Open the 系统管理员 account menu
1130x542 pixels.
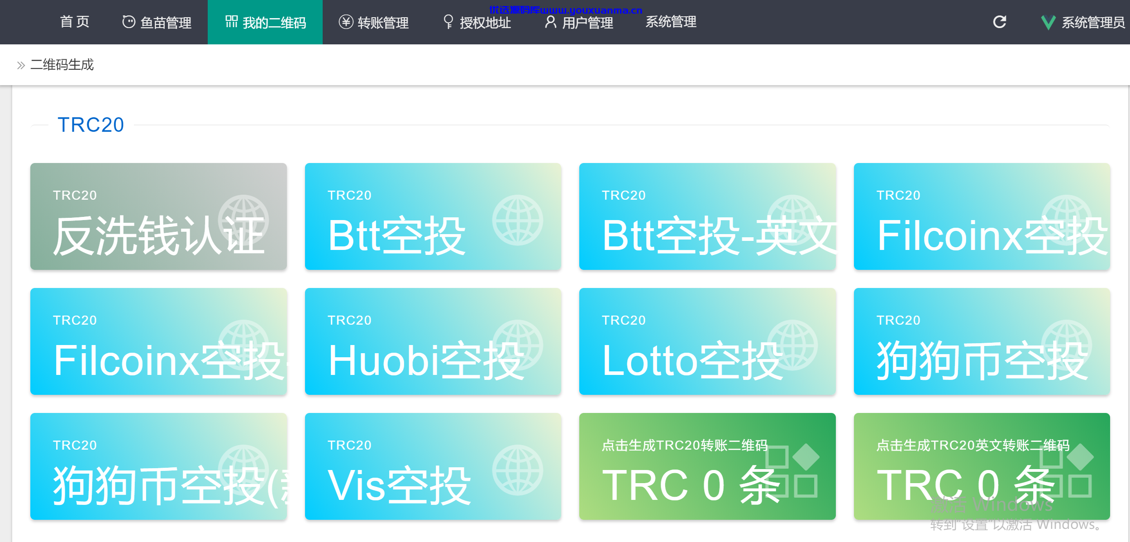[x=1083, y=22]
